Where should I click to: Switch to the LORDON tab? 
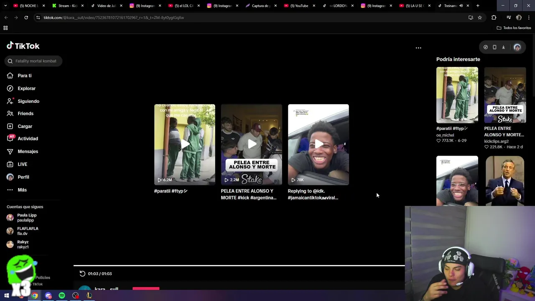coord(338,6)
